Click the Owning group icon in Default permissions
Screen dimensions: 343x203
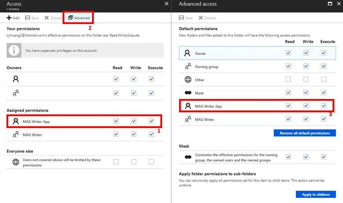tap(188, 66)
